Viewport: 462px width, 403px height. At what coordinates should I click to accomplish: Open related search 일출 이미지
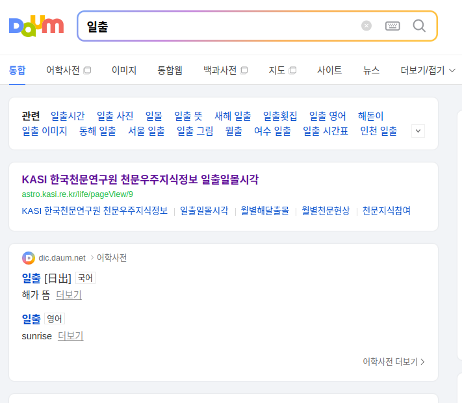pos(44,131)
